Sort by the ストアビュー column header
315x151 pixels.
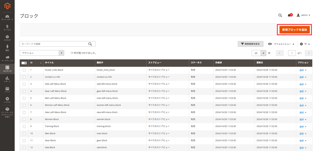coord(168,63)
